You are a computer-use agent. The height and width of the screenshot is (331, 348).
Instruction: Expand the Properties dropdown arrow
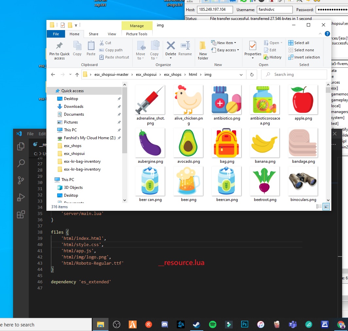253,58
